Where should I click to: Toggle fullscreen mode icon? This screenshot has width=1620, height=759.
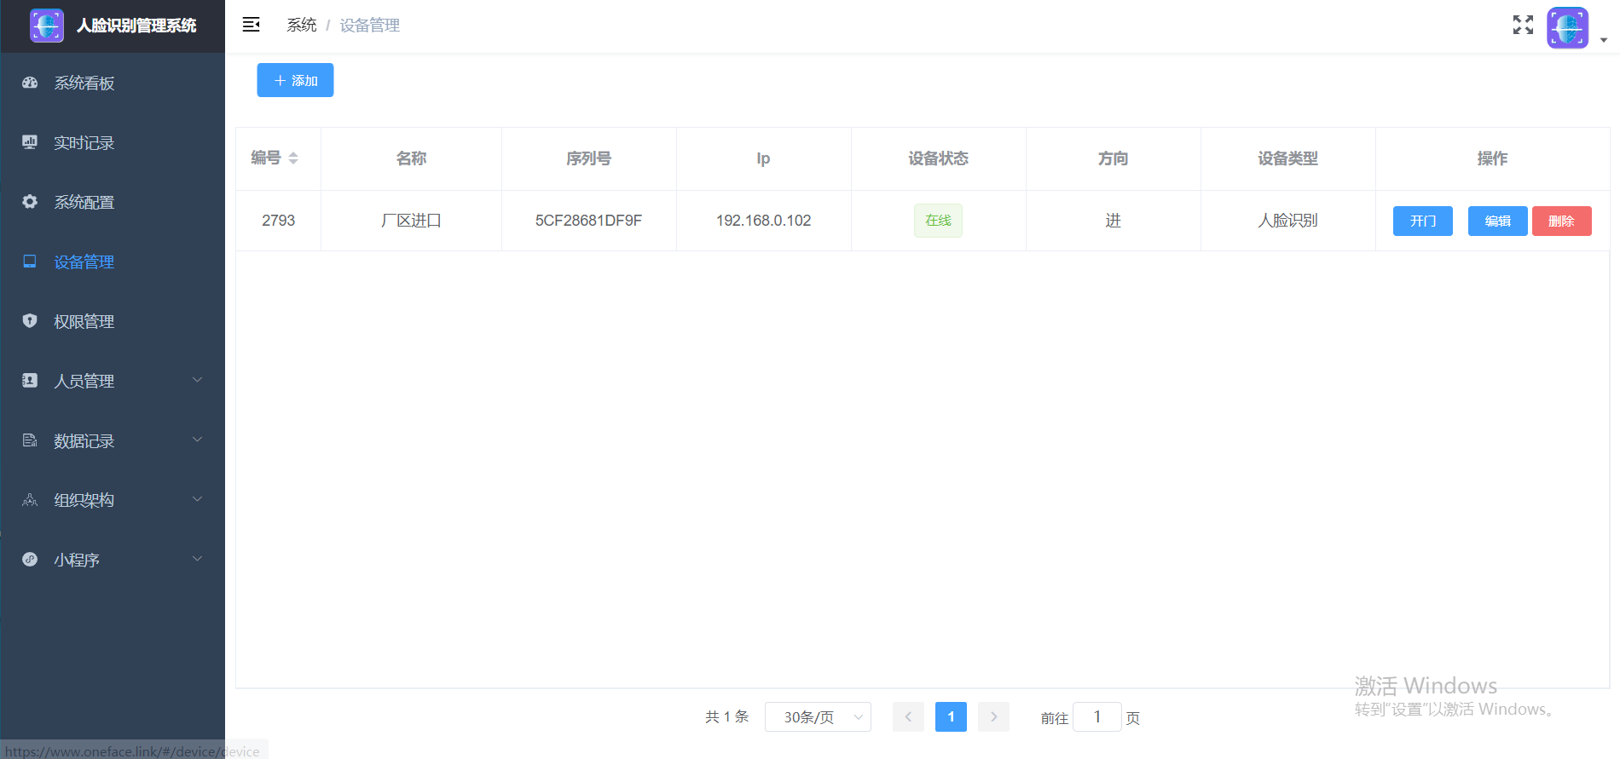1523,25
